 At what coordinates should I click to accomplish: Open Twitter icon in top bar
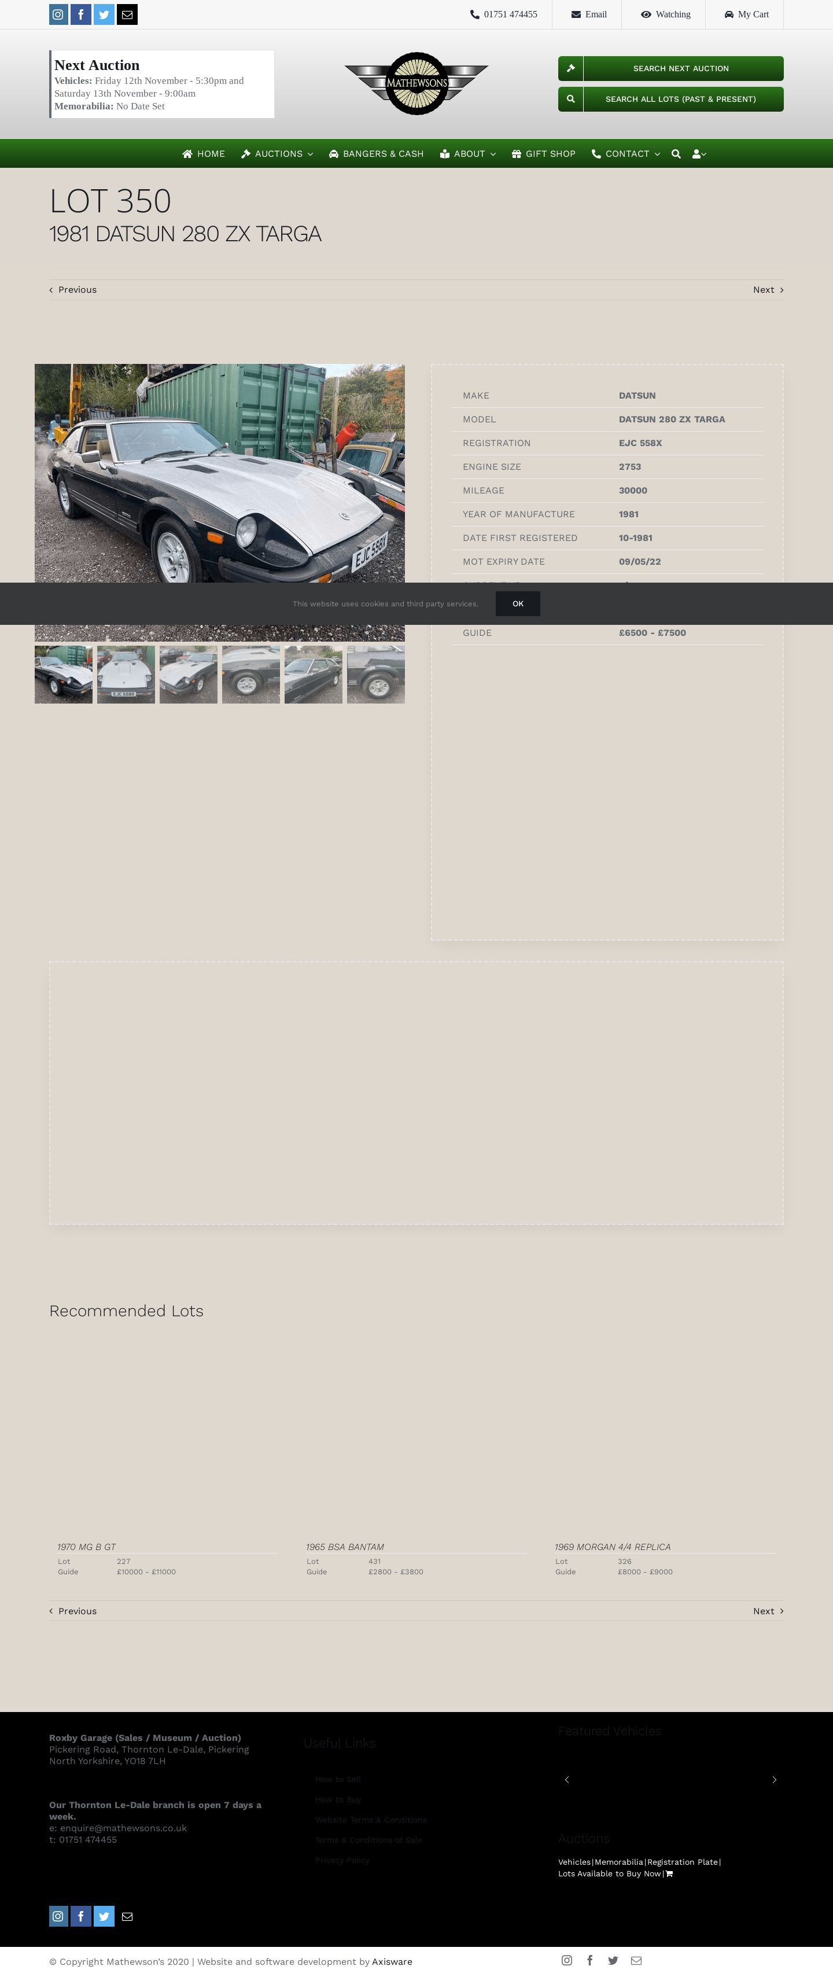click(x=104, y=14)
